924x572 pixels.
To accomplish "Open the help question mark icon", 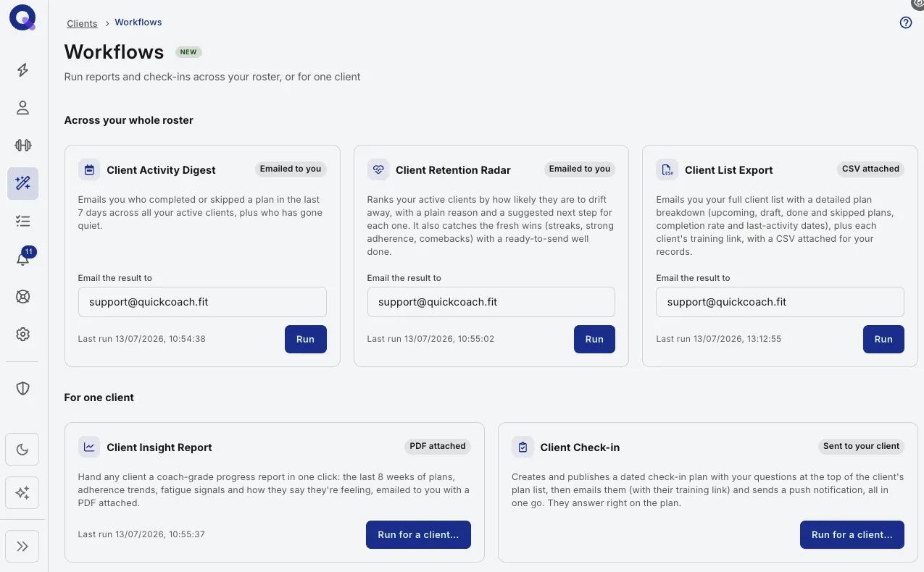I will click(x=905, y=22).
